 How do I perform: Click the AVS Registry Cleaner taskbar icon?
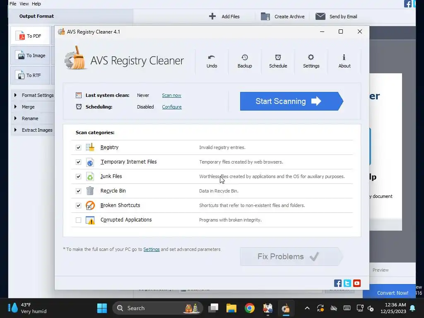coord(286,308)
